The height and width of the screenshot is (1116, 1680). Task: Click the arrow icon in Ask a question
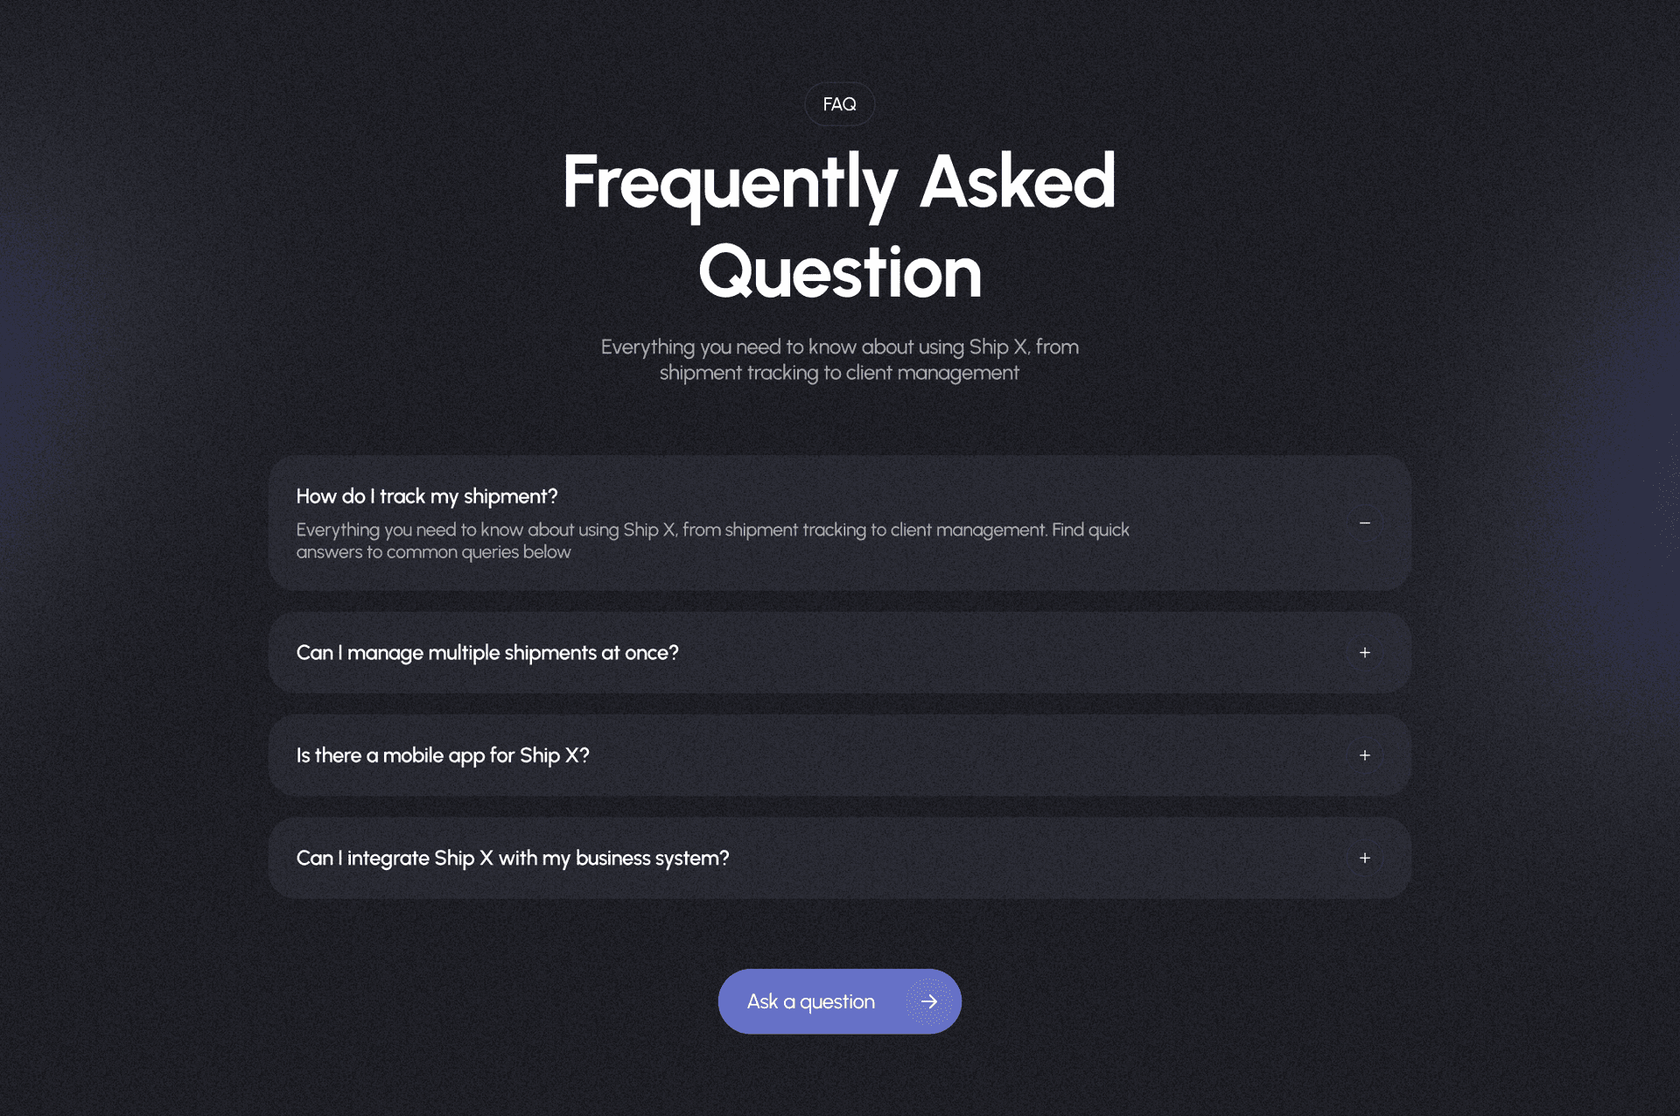(928, 1001)
